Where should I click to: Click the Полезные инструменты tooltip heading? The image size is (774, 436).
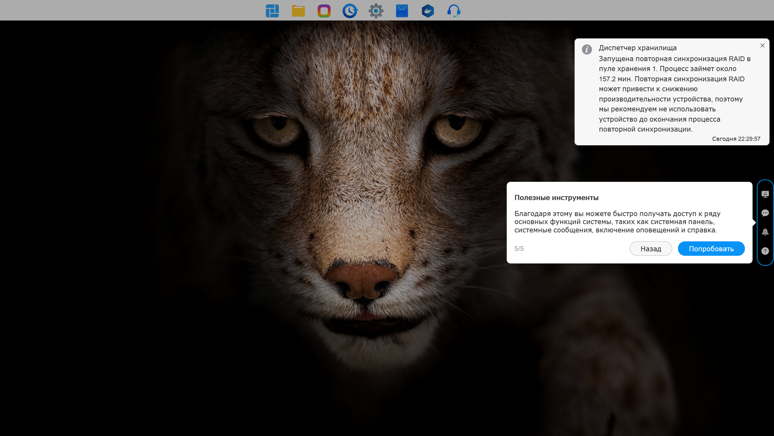556,198
